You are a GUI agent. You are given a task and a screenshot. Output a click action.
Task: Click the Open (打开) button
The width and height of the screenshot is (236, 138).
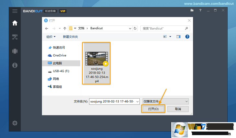click(153, 109)
